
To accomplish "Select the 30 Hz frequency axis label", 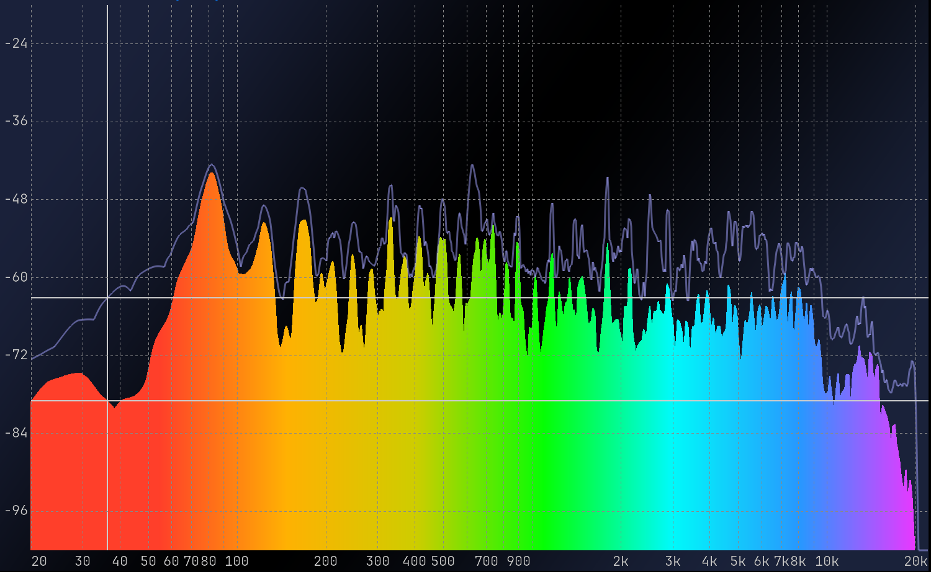I will click(83, 561).
